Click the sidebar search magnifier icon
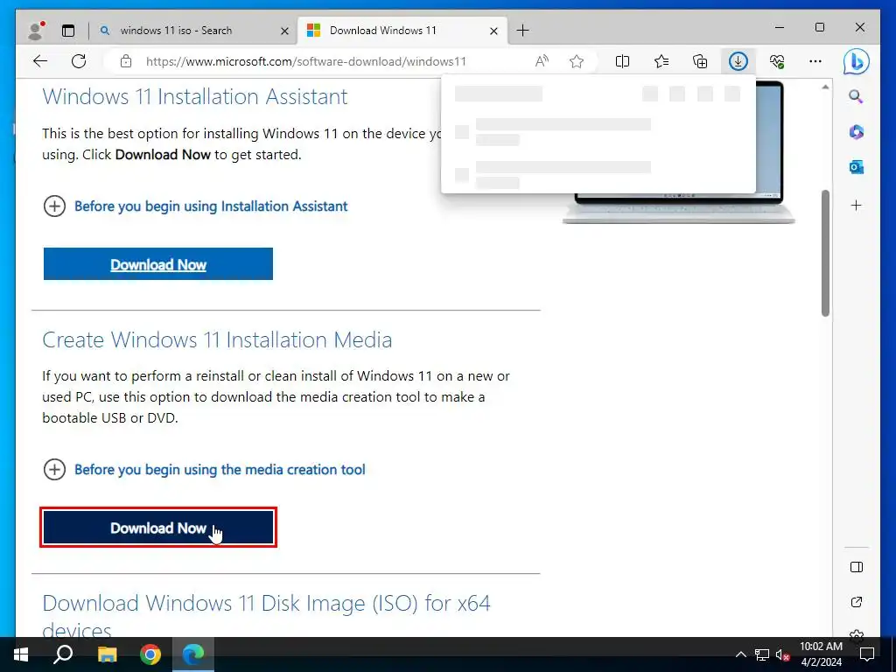The height and width of the screenshot is (672, 896). [856, 96]
